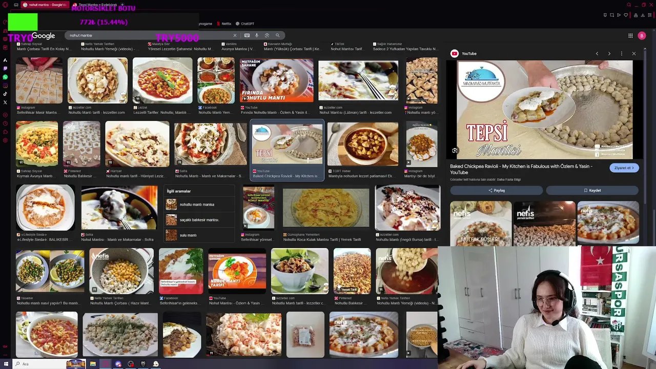
Task: Open the on-screen keyboard input tool
Action: pyautogui.click(x=247, y=35)
